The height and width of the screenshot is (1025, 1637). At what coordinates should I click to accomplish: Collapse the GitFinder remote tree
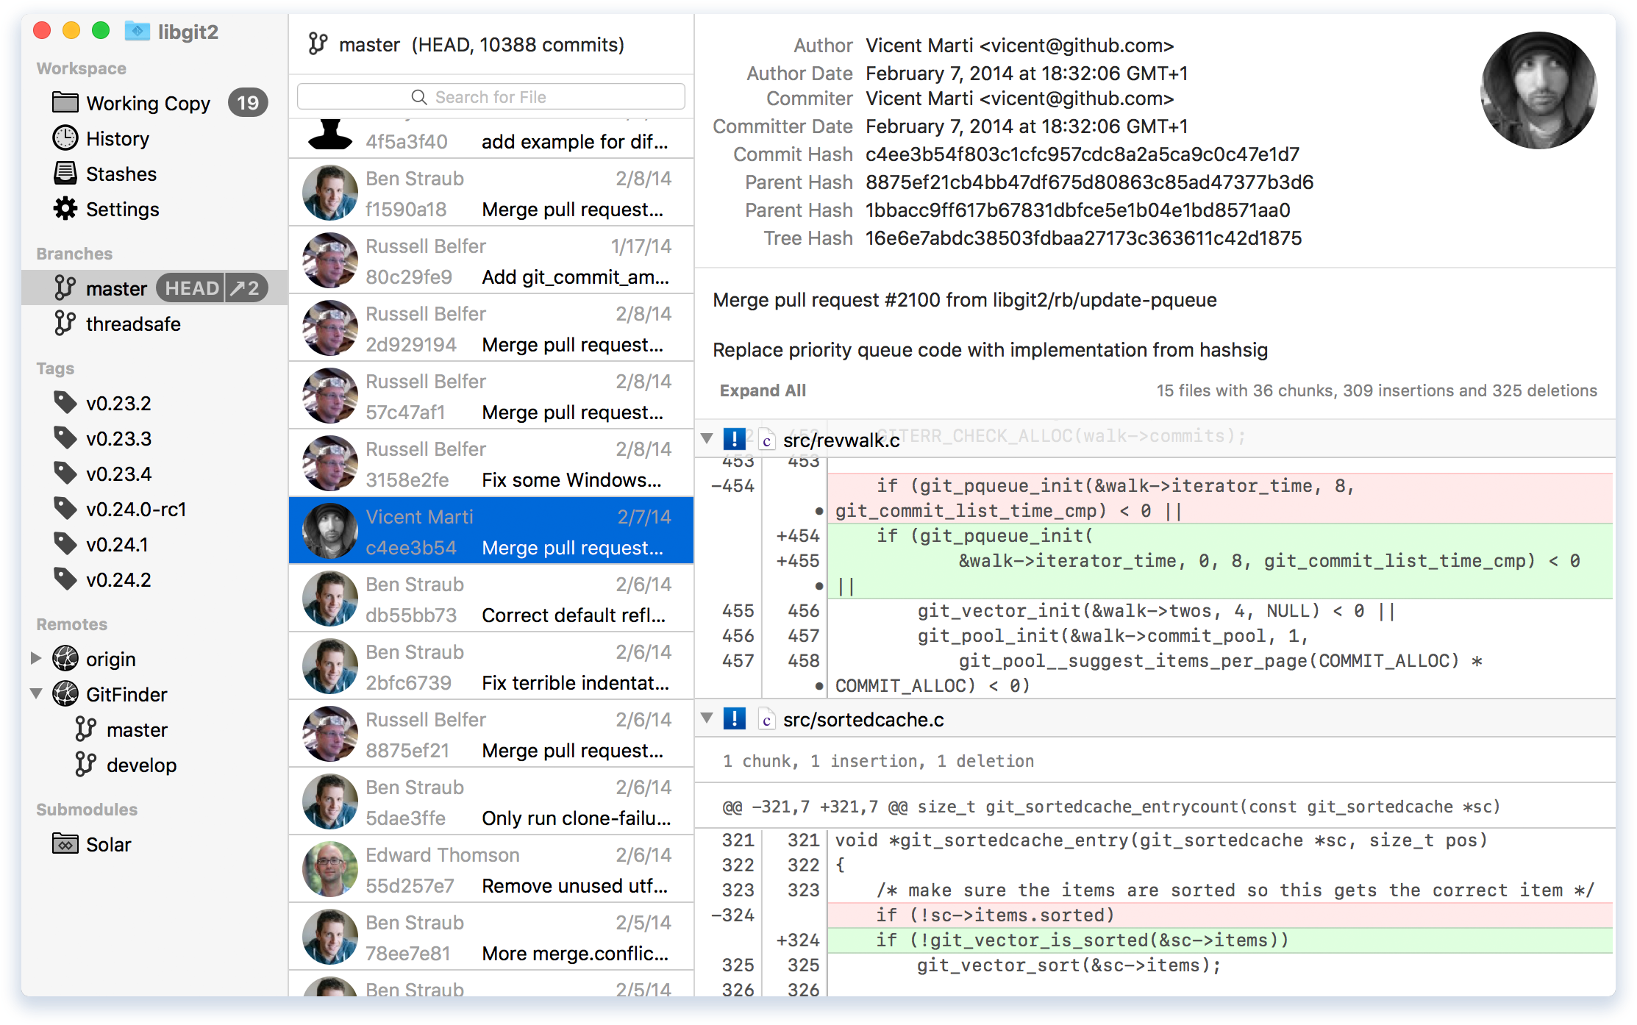click(35, 694)
